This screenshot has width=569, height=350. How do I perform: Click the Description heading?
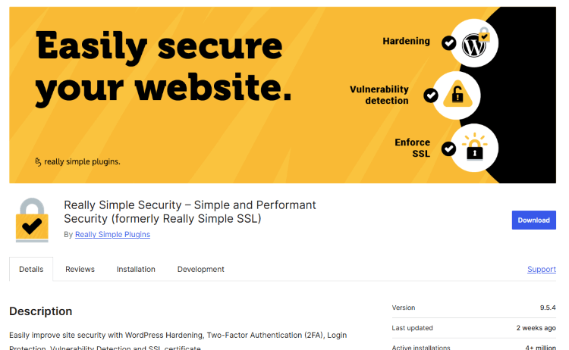tap(41, 311)
